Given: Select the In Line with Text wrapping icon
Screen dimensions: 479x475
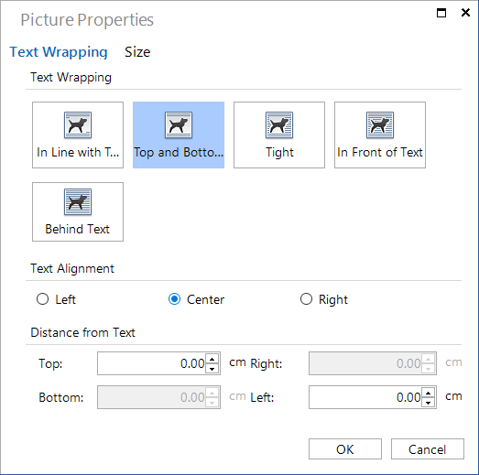Looking at the screenshot, I should pyautogui.click(x=78, y=125).
